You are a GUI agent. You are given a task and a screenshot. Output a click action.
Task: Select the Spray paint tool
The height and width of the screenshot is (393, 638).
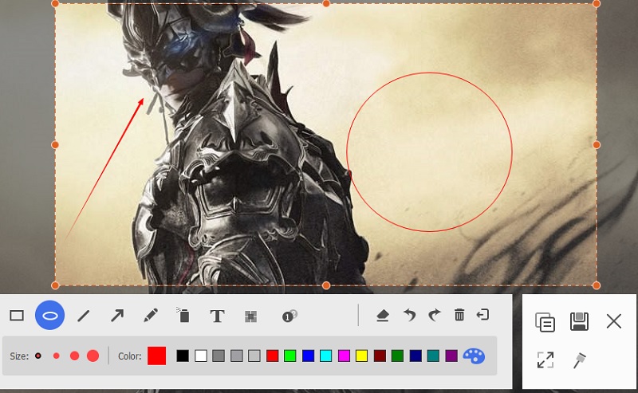tap(183, 316)
